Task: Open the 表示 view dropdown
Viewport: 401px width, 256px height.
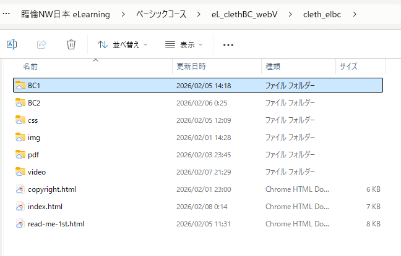Action: tap(184, 45)
